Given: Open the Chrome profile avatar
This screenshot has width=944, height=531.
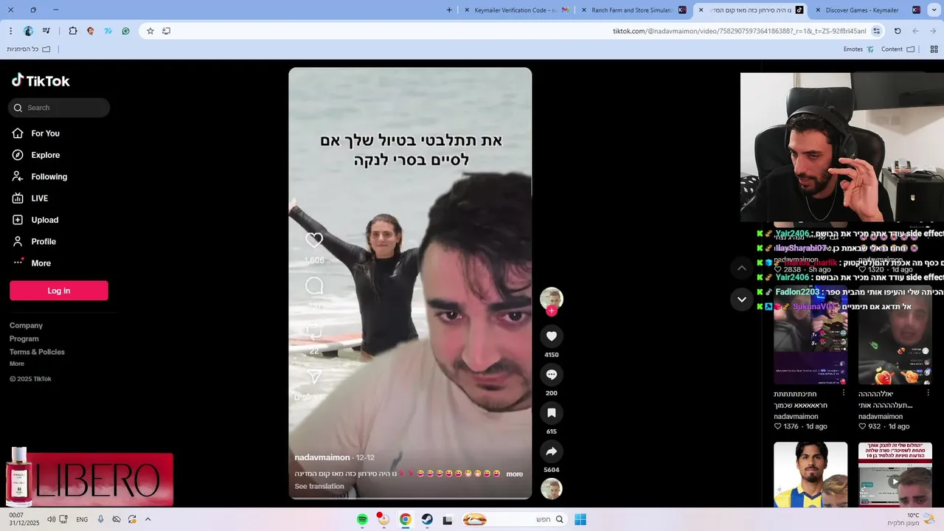Looking at the screenshot, I should (28, 31).
